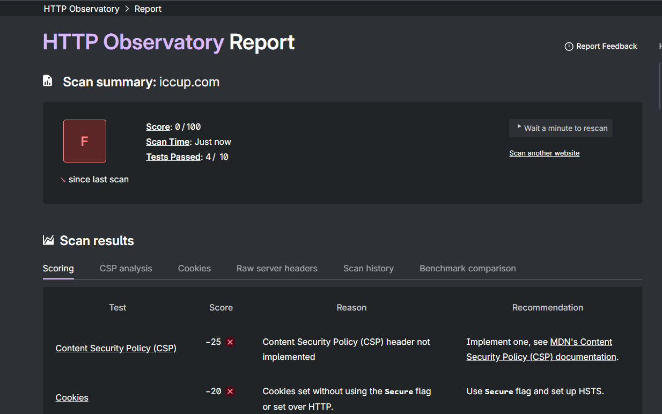Click the 0/100 score value
662x414 pixels.
[188, 127]
